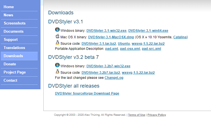Download DVDStyler-3.2b7-win32.exe beta
Viewport: 211px width, 118px height.
pyautogui.click(x=108, y=66)
